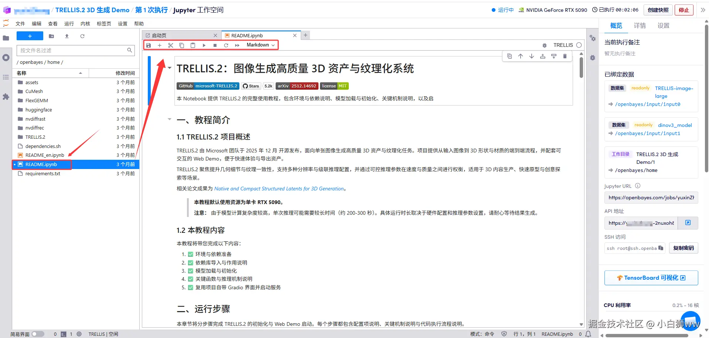Viewport: 709px width, 338px height.
Task: Open running terminals and kernels panel
Action: [x=6, y=58]
